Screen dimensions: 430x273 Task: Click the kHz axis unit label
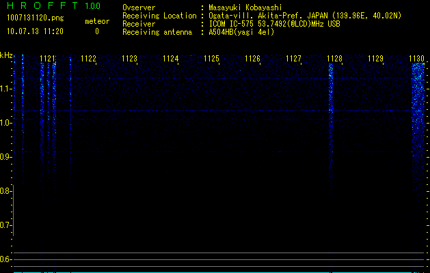pyautogui.click(x=6, y=55)
